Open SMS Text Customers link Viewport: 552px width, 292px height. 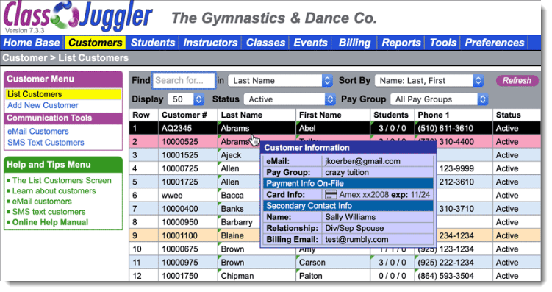[x=46, y=143]
